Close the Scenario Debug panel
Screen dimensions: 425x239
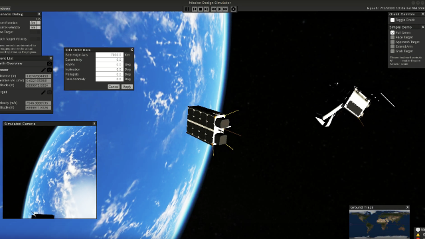click(39, 14)
